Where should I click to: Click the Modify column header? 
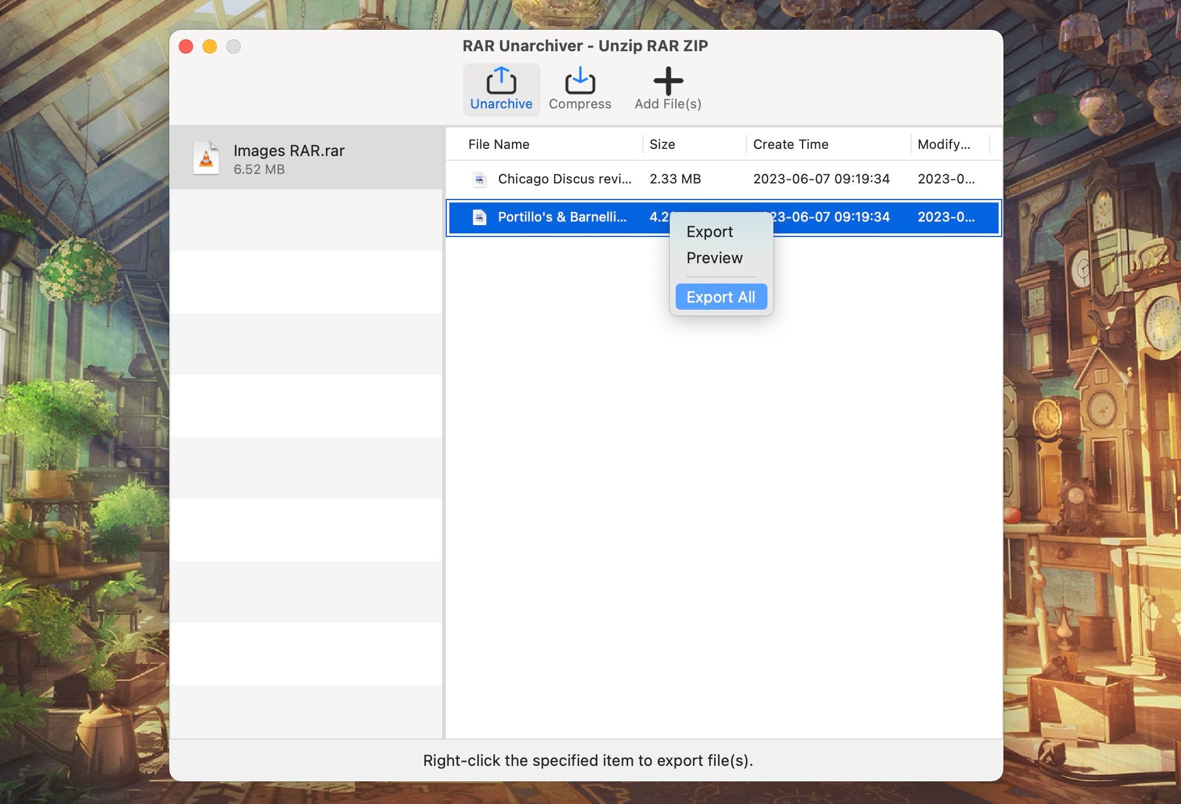click(x=943, y=144)
